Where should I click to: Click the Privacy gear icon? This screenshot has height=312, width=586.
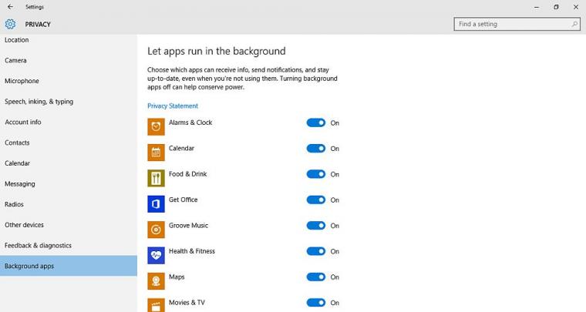point(10,24)
